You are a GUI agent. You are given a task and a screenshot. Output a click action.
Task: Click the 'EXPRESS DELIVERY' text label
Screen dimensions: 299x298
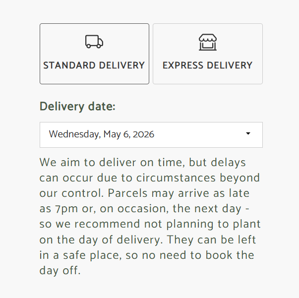(x=207, y=65)
